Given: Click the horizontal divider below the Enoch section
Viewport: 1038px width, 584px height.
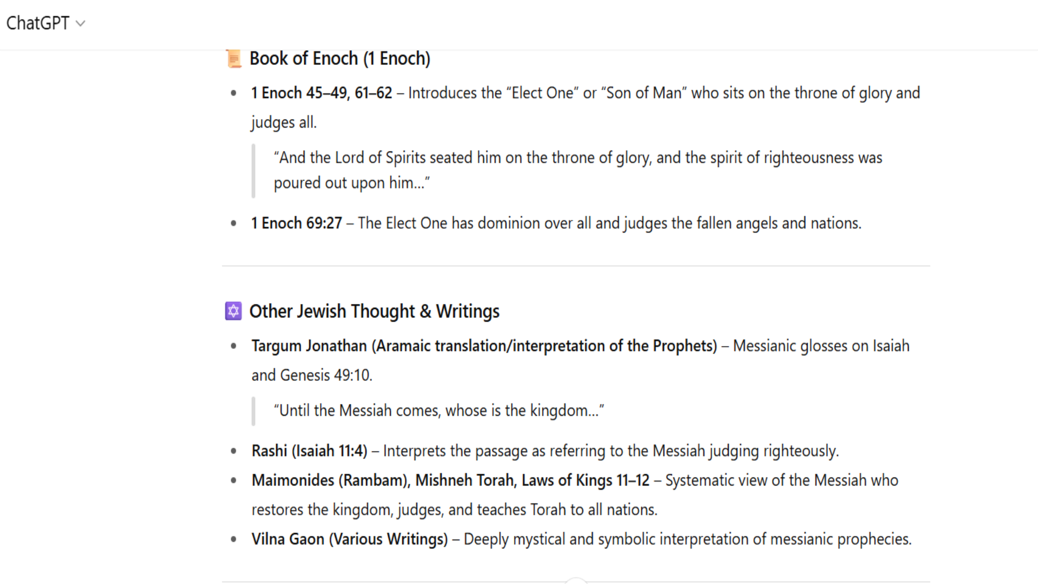Looking at the screenshot, I should point(576,266).
